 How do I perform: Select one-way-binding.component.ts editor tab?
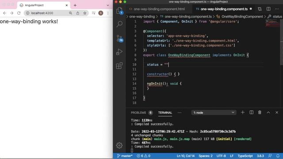pyautogui.click(x=224, y=9)
